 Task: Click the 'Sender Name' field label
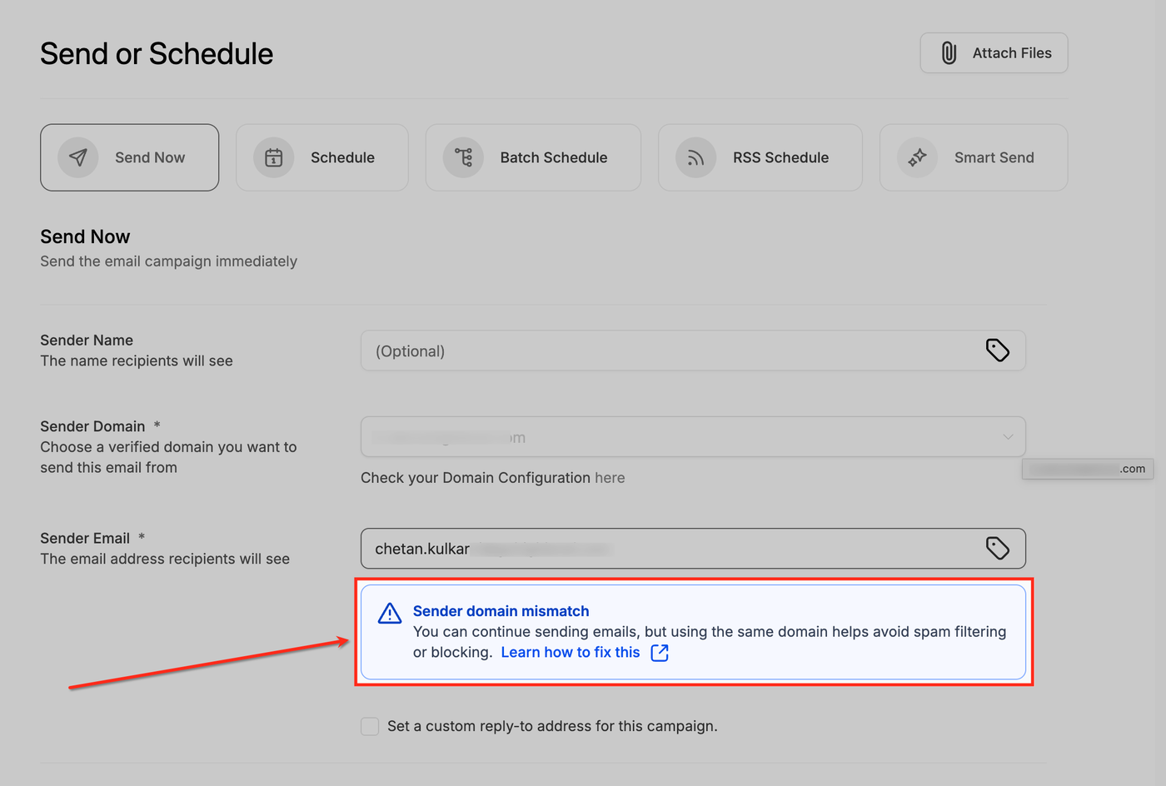click(x=87, y=340)
